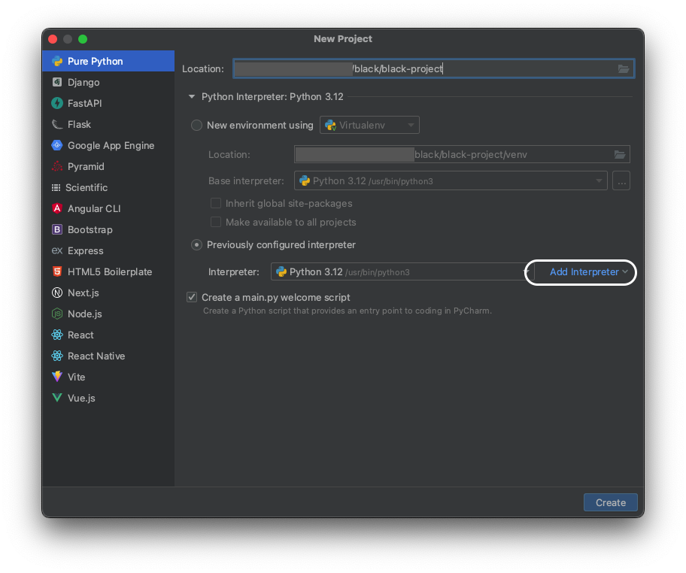Select the Pure Python project type icon
686x573 pixels.
click(57, 61)
